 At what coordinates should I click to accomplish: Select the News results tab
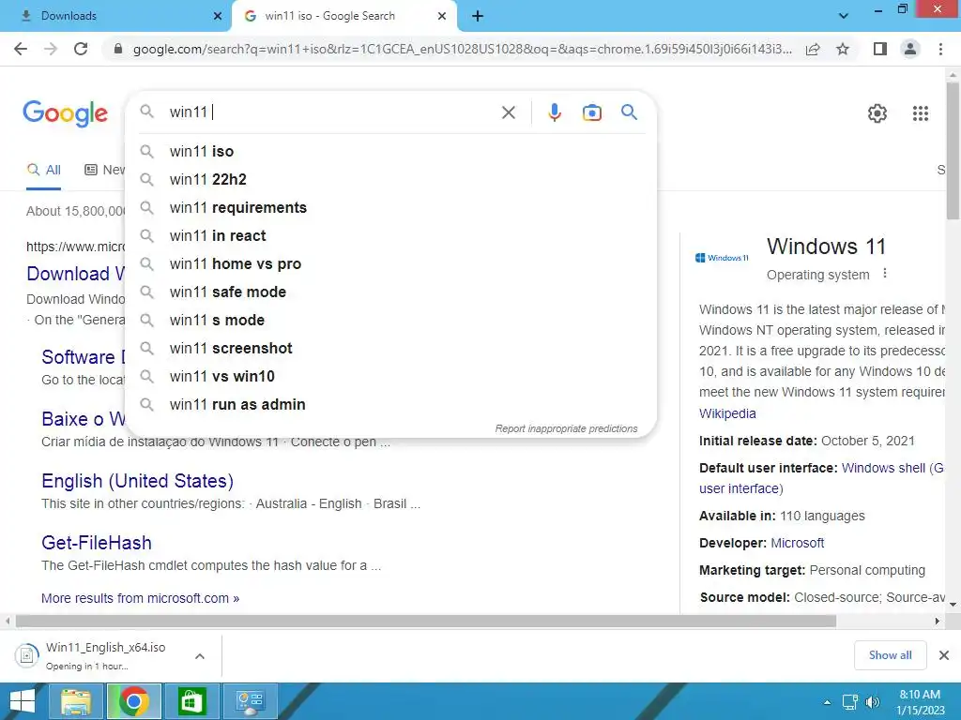click(104, 171)
